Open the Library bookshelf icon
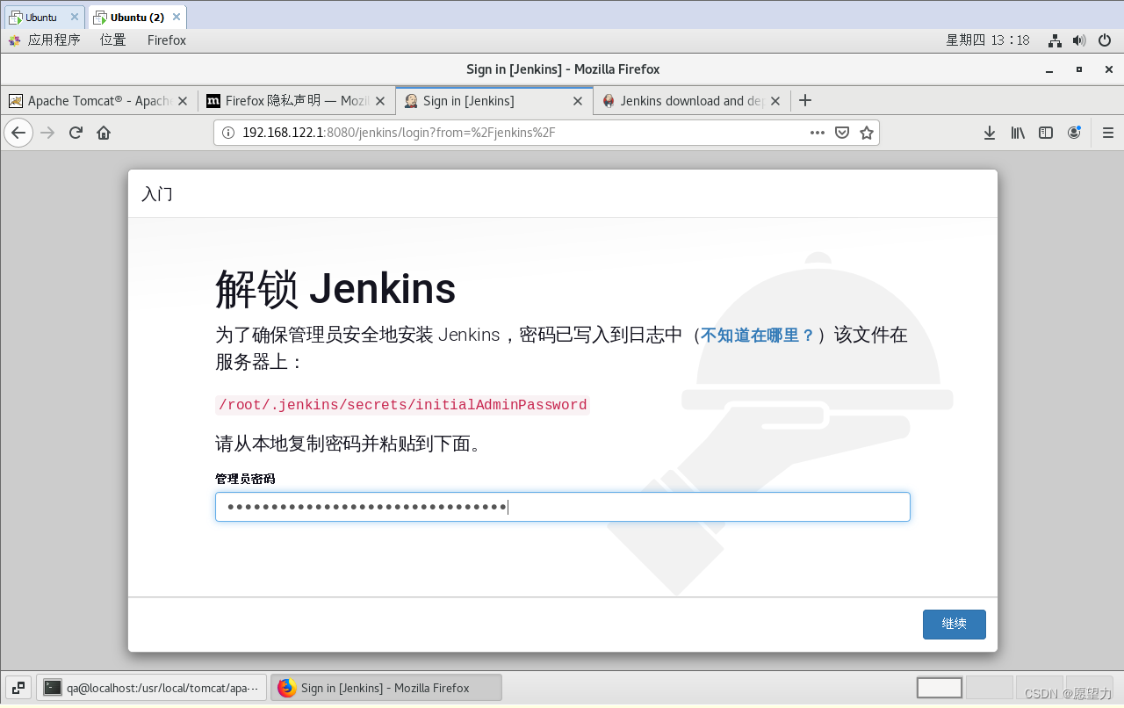Screen dimensions: 1124x708 1018,133
